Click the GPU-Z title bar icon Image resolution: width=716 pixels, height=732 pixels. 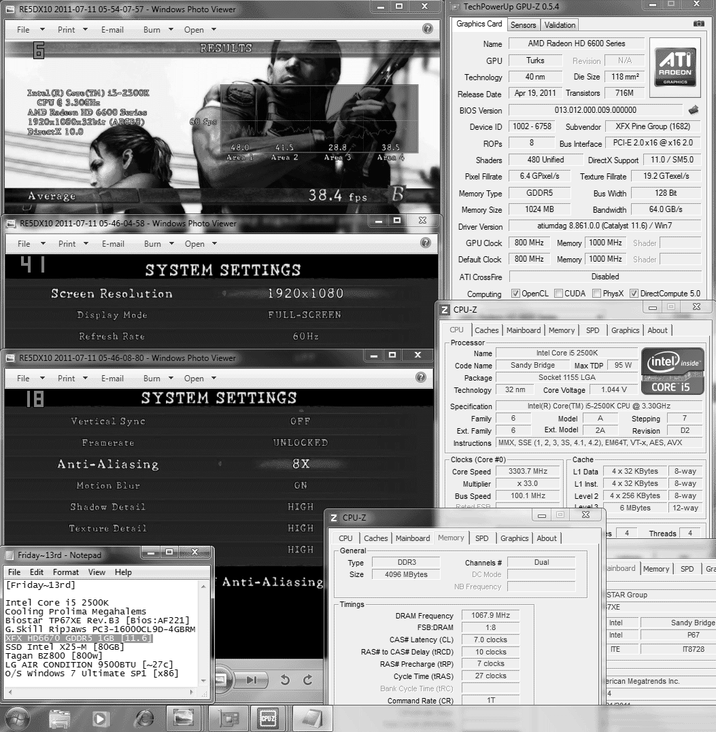click(x=456, y=7)
